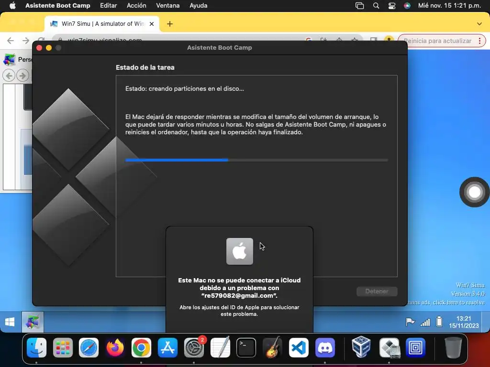
Task: Open TextEdit from the dock
Action: pyautogui.click(x=220, y=347)
